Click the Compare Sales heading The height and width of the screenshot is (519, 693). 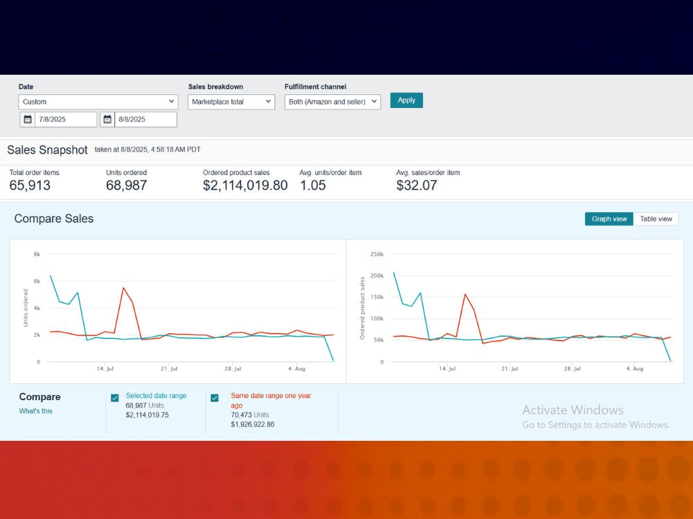(x=54, y=219)
